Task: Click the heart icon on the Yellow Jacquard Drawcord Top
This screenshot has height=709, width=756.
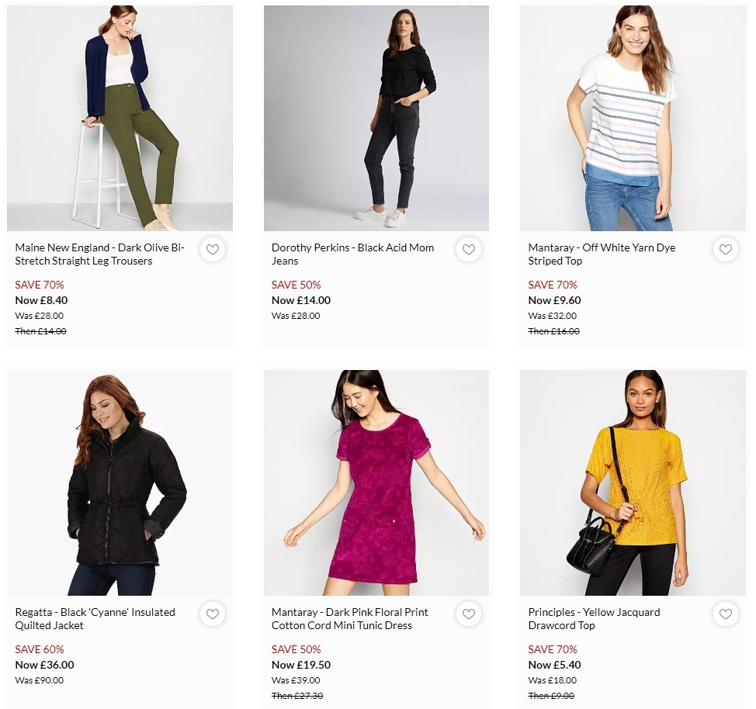Action: pyautogui.click(x=726, y=614)
